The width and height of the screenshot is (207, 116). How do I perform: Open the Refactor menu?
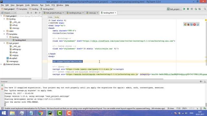[35, 5]
